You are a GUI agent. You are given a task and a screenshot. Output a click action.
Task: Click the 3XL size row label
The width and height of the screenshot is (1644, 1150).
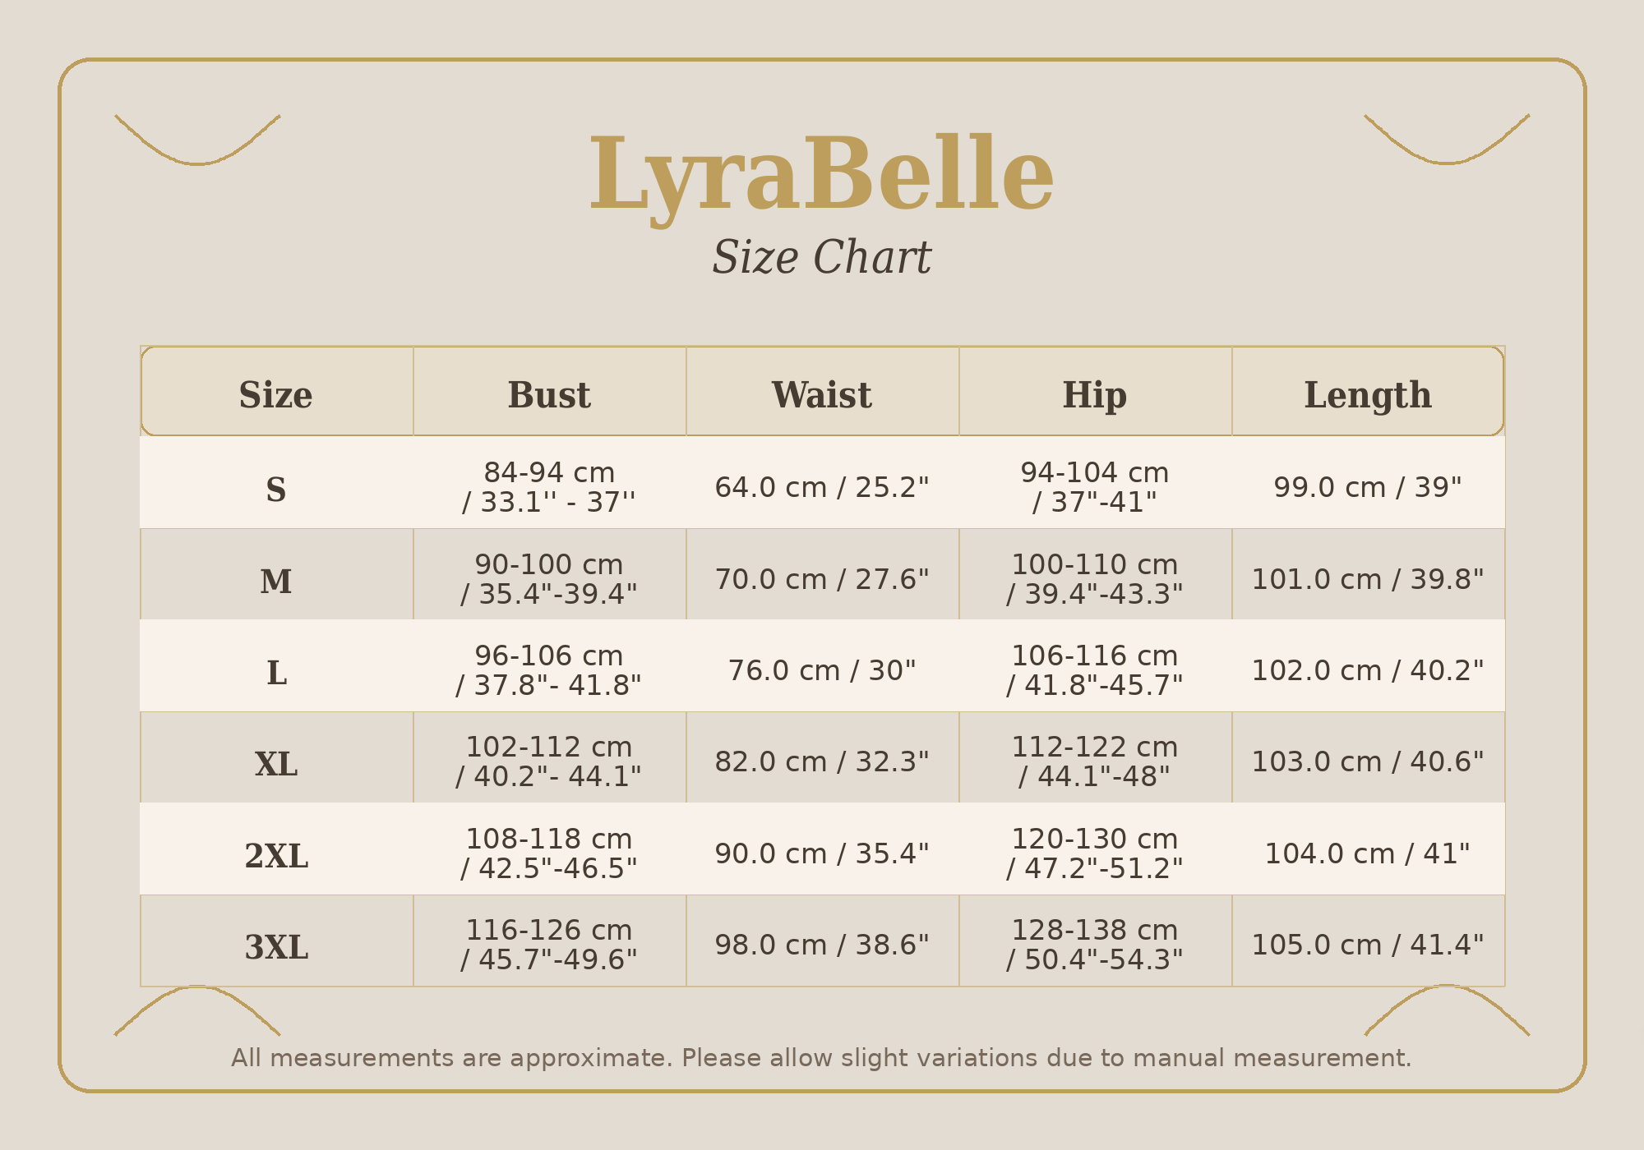click(276, 947)
